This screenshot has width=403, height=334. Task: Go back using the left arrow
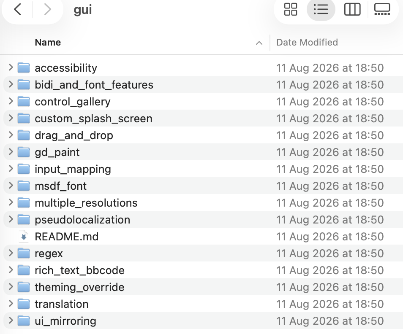pos(17,10)
